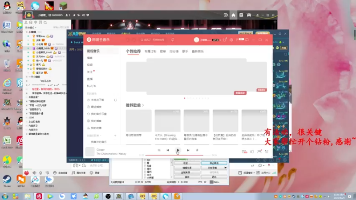Add new playlist with plus icon in sidebar
This screenshot has width=356, height=200.
[x=115, y=136]
